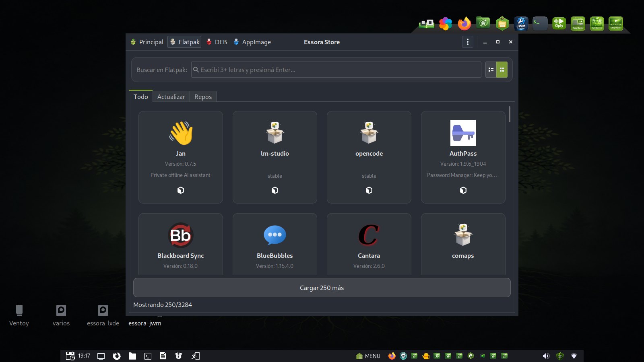This screenshot has width=644, height=362.
Task: Click the BlueBubbles chat bubble icon
Action: [275, 235]
